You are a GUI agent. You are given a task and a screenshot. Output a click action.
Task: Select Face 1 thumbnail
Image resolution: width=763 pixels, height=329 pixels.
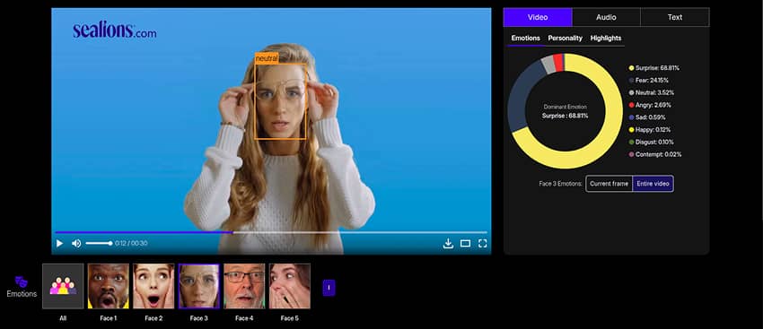pyautogui.click(x=108, y=286)
